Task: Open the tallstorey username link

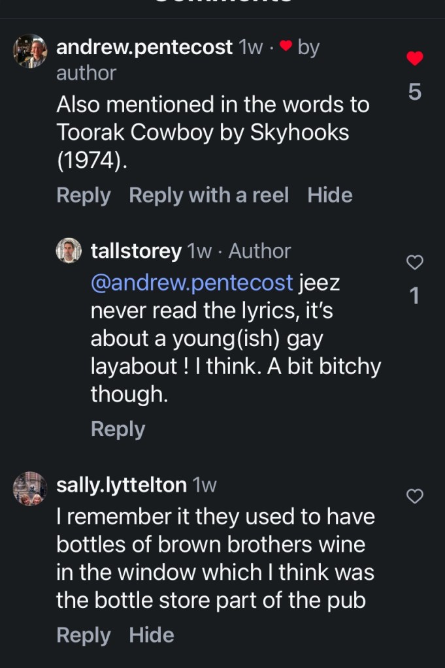Action: (136, 251)
